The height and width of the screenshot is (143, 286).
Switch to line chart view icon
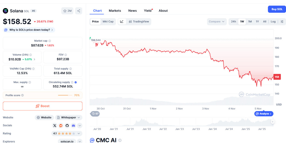coord(122,22)
